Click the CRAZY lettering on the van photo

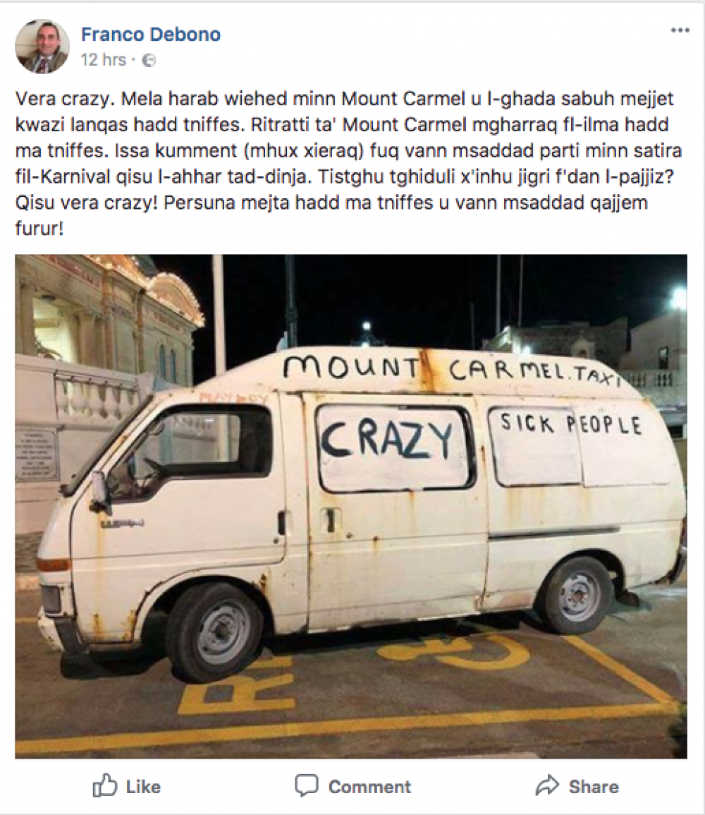tap(386, 438)
